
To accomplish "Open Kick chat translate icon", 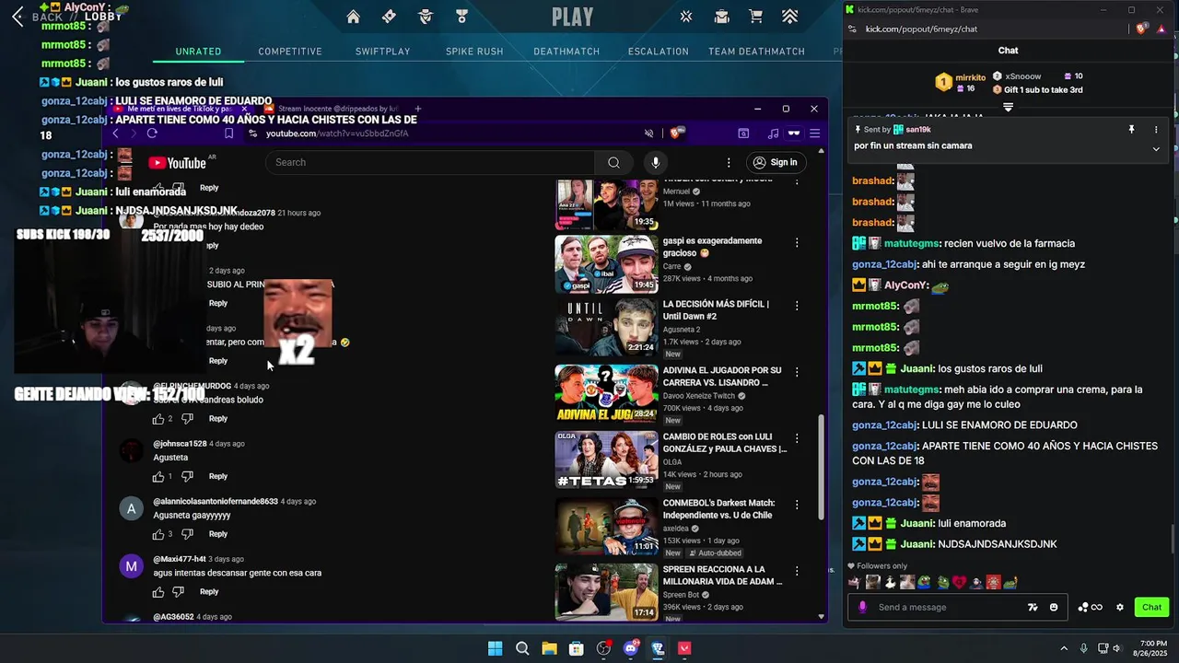I will click(x=1033, y=607).
